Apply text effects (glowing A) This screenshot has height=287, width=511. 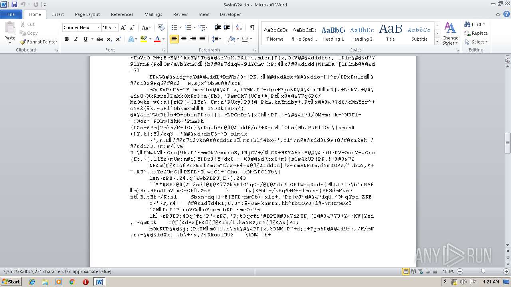(131, 39)
